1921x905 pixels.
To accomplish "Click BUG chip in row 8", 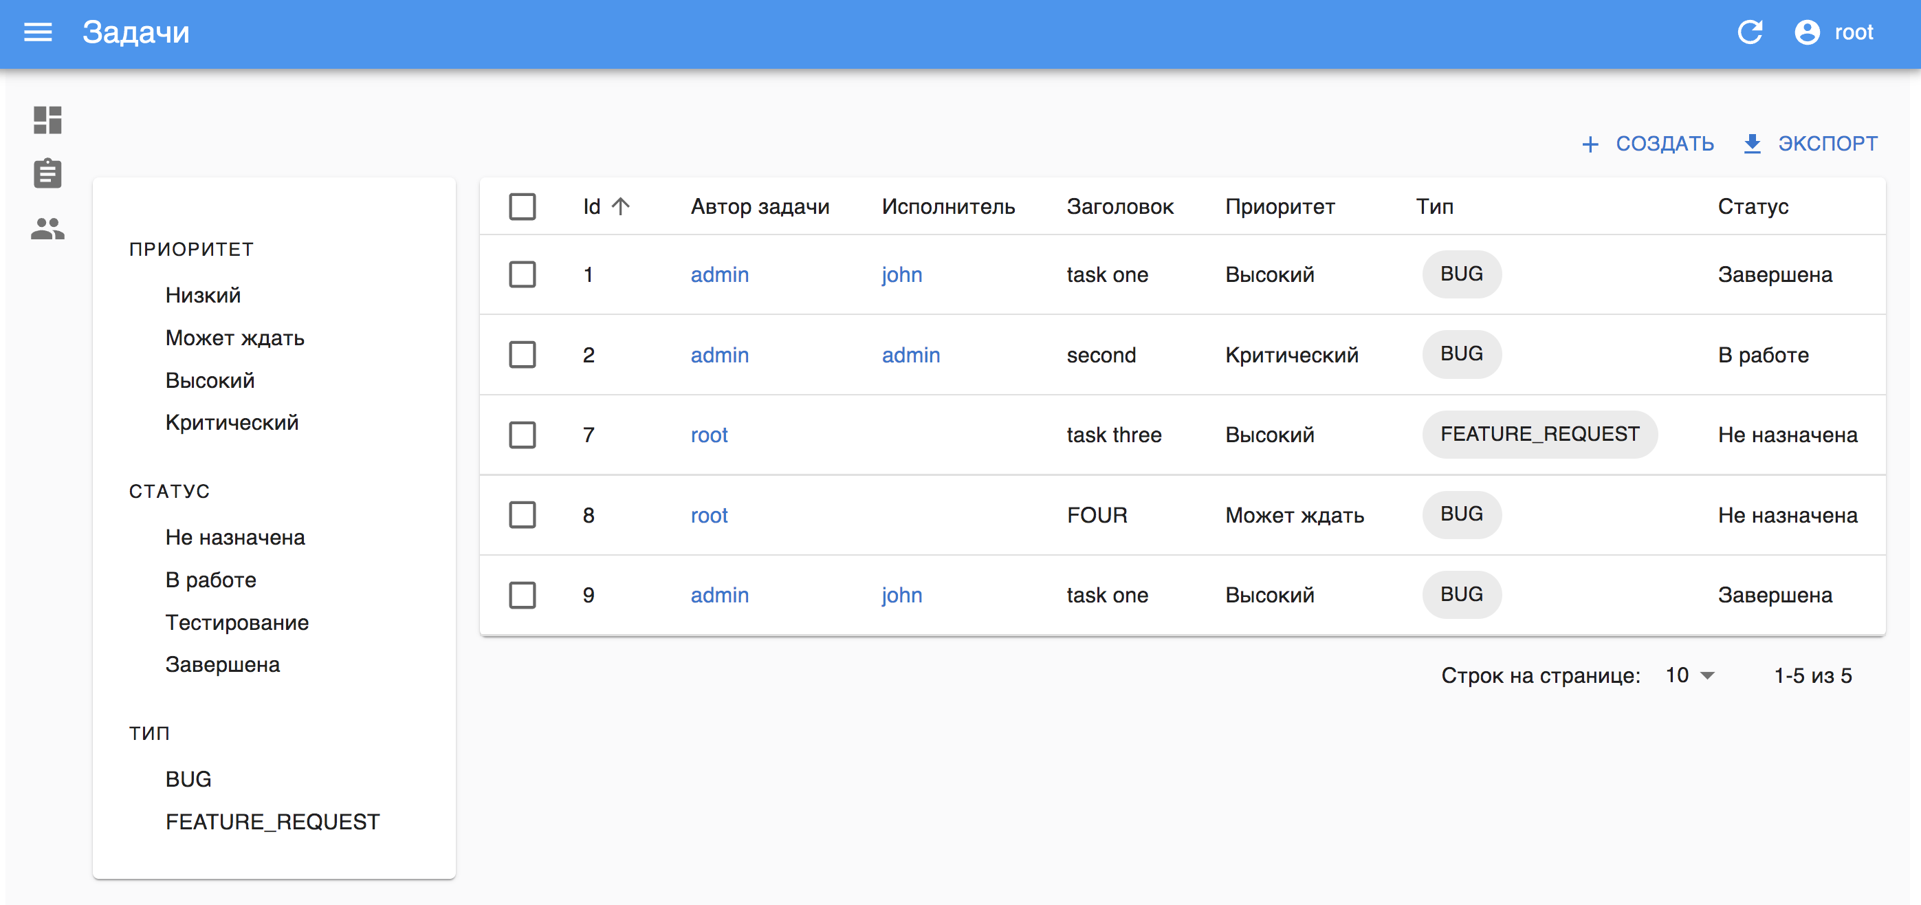I will click(1461, 514).
